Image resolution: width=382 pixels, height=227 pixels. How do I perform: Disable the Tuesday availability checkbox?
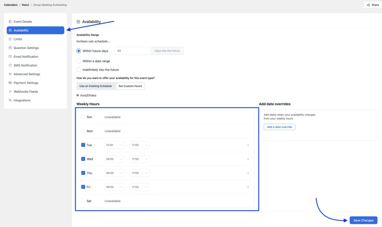(x=83, y=145)
